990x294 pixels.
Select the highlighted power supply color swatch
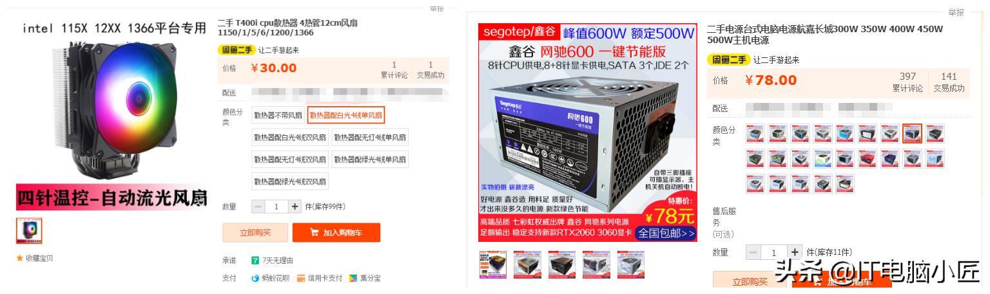tap(912, 133)
